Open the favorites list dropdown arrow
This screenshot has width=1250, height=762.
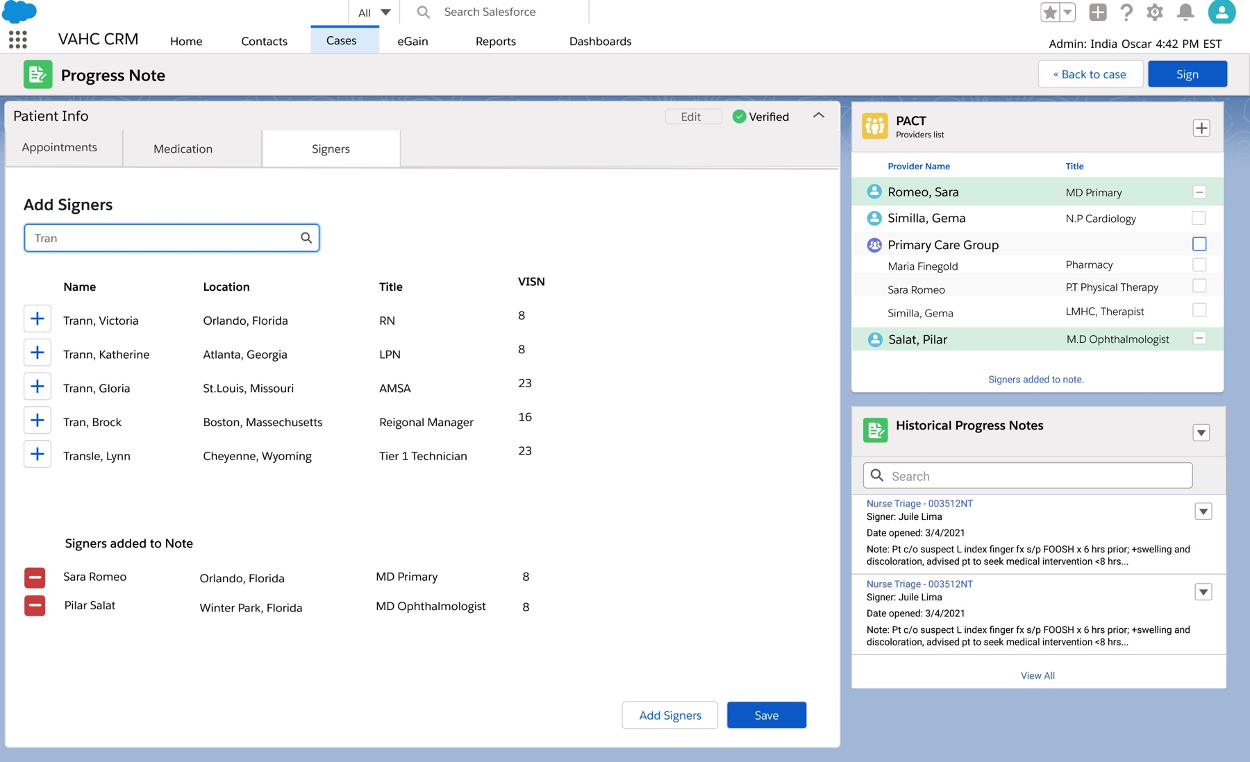(x=1068, y=12)
